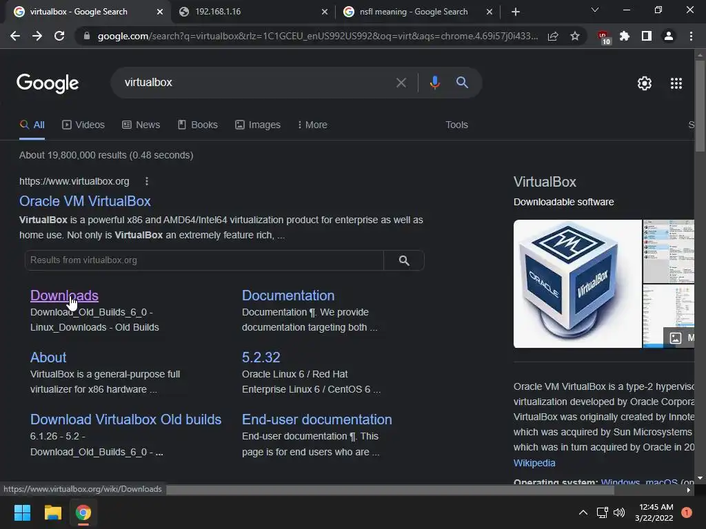
Task: Click the browser forward arrow
Action: [x=37, y=36]
